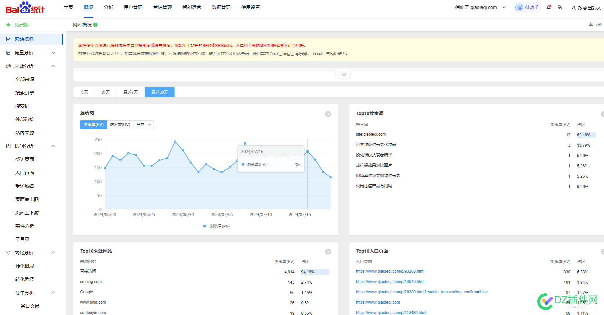The height and width of the screenshot is (315, 604).
Task: Click the 访问分析 sidebar icon
Action: coord(8,146)
